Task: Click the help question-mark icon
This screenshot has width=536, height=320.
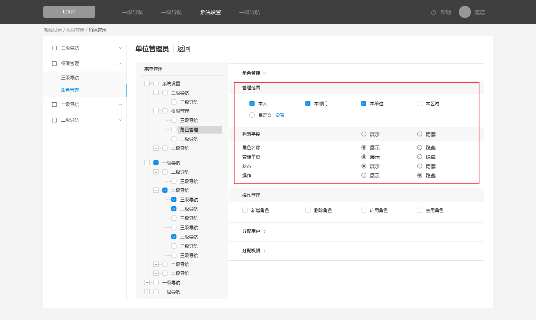Action: coord(434,13)
